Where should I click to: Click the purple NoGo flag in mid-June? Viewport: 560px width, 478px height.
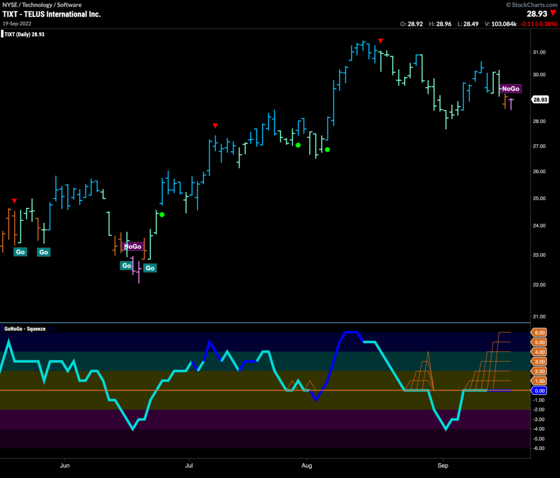click(132, 247)
